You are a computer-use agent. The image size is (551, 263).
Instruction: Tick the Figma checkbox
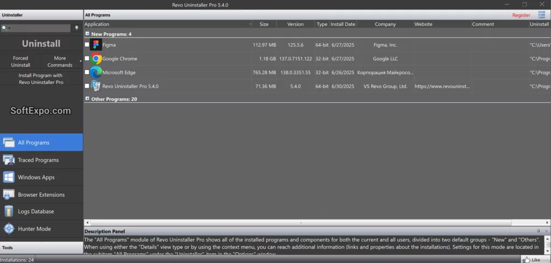(x=87, y=45)
